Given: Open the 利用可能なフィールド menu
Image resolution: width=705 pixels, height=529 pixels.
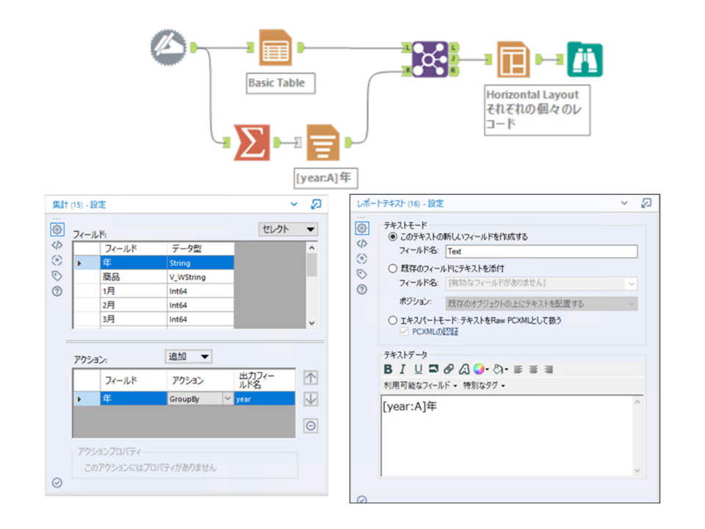Looking at the screenshot, I should pyautogui.click(x=420, y=385).
